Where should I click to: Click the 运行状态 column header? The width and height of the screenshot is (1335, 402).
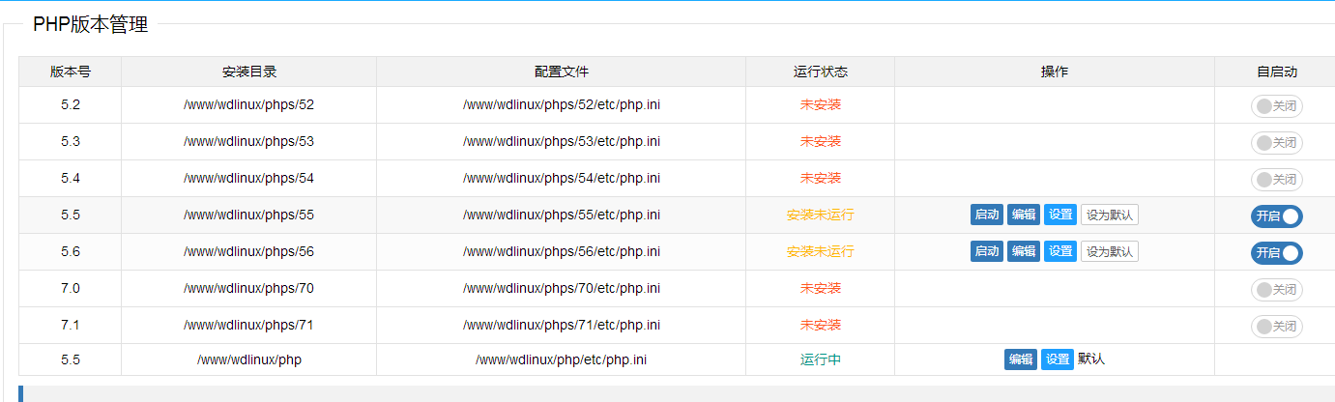(820, 72)
